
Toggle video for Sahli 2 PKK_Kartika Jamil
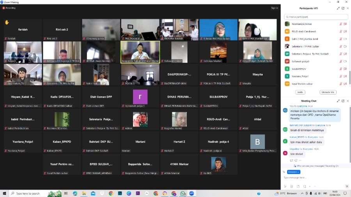tap(345, 39)
